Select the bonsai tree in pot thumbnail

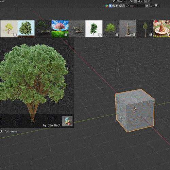(x=43, y=29)
